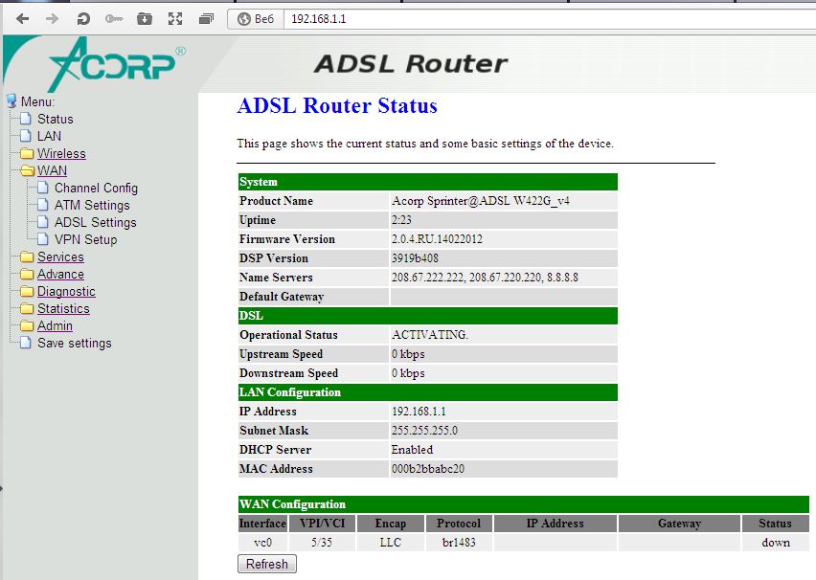
Task: Select the product name Acorp Sprinter@ADSL W422G_v4
Action: [x=481, y=201]
